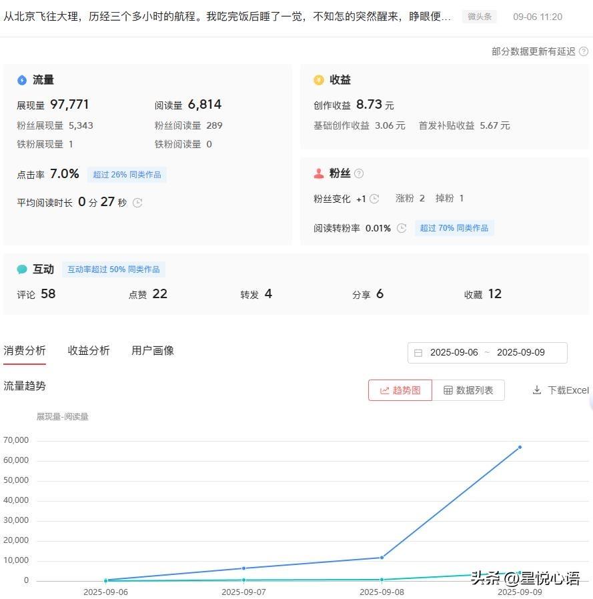This screenshot has width=593, height=599.
Task: Click the 09-09 展现量 data point on chart
Action: 520,447
